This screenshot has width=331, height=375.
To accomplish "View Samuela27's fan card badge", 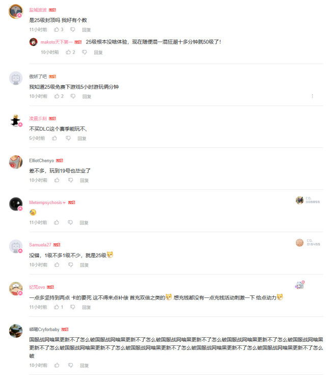I will [308, 242].
